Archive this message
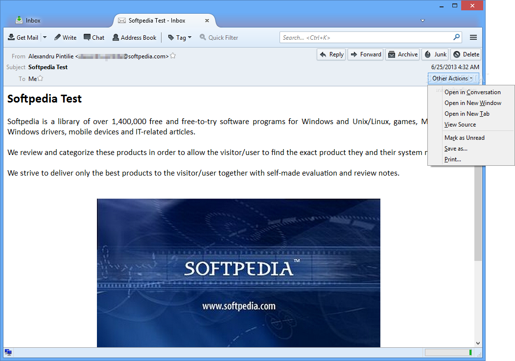 (403, 54)
